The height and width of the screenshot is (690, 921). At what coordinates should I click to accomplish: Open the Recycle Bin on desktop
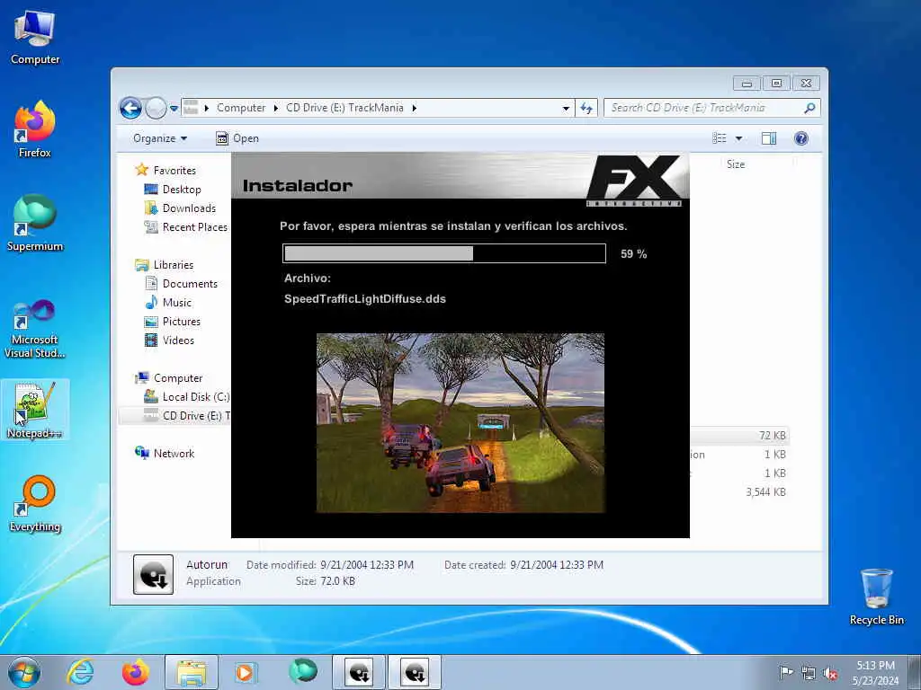click(876, 597)
